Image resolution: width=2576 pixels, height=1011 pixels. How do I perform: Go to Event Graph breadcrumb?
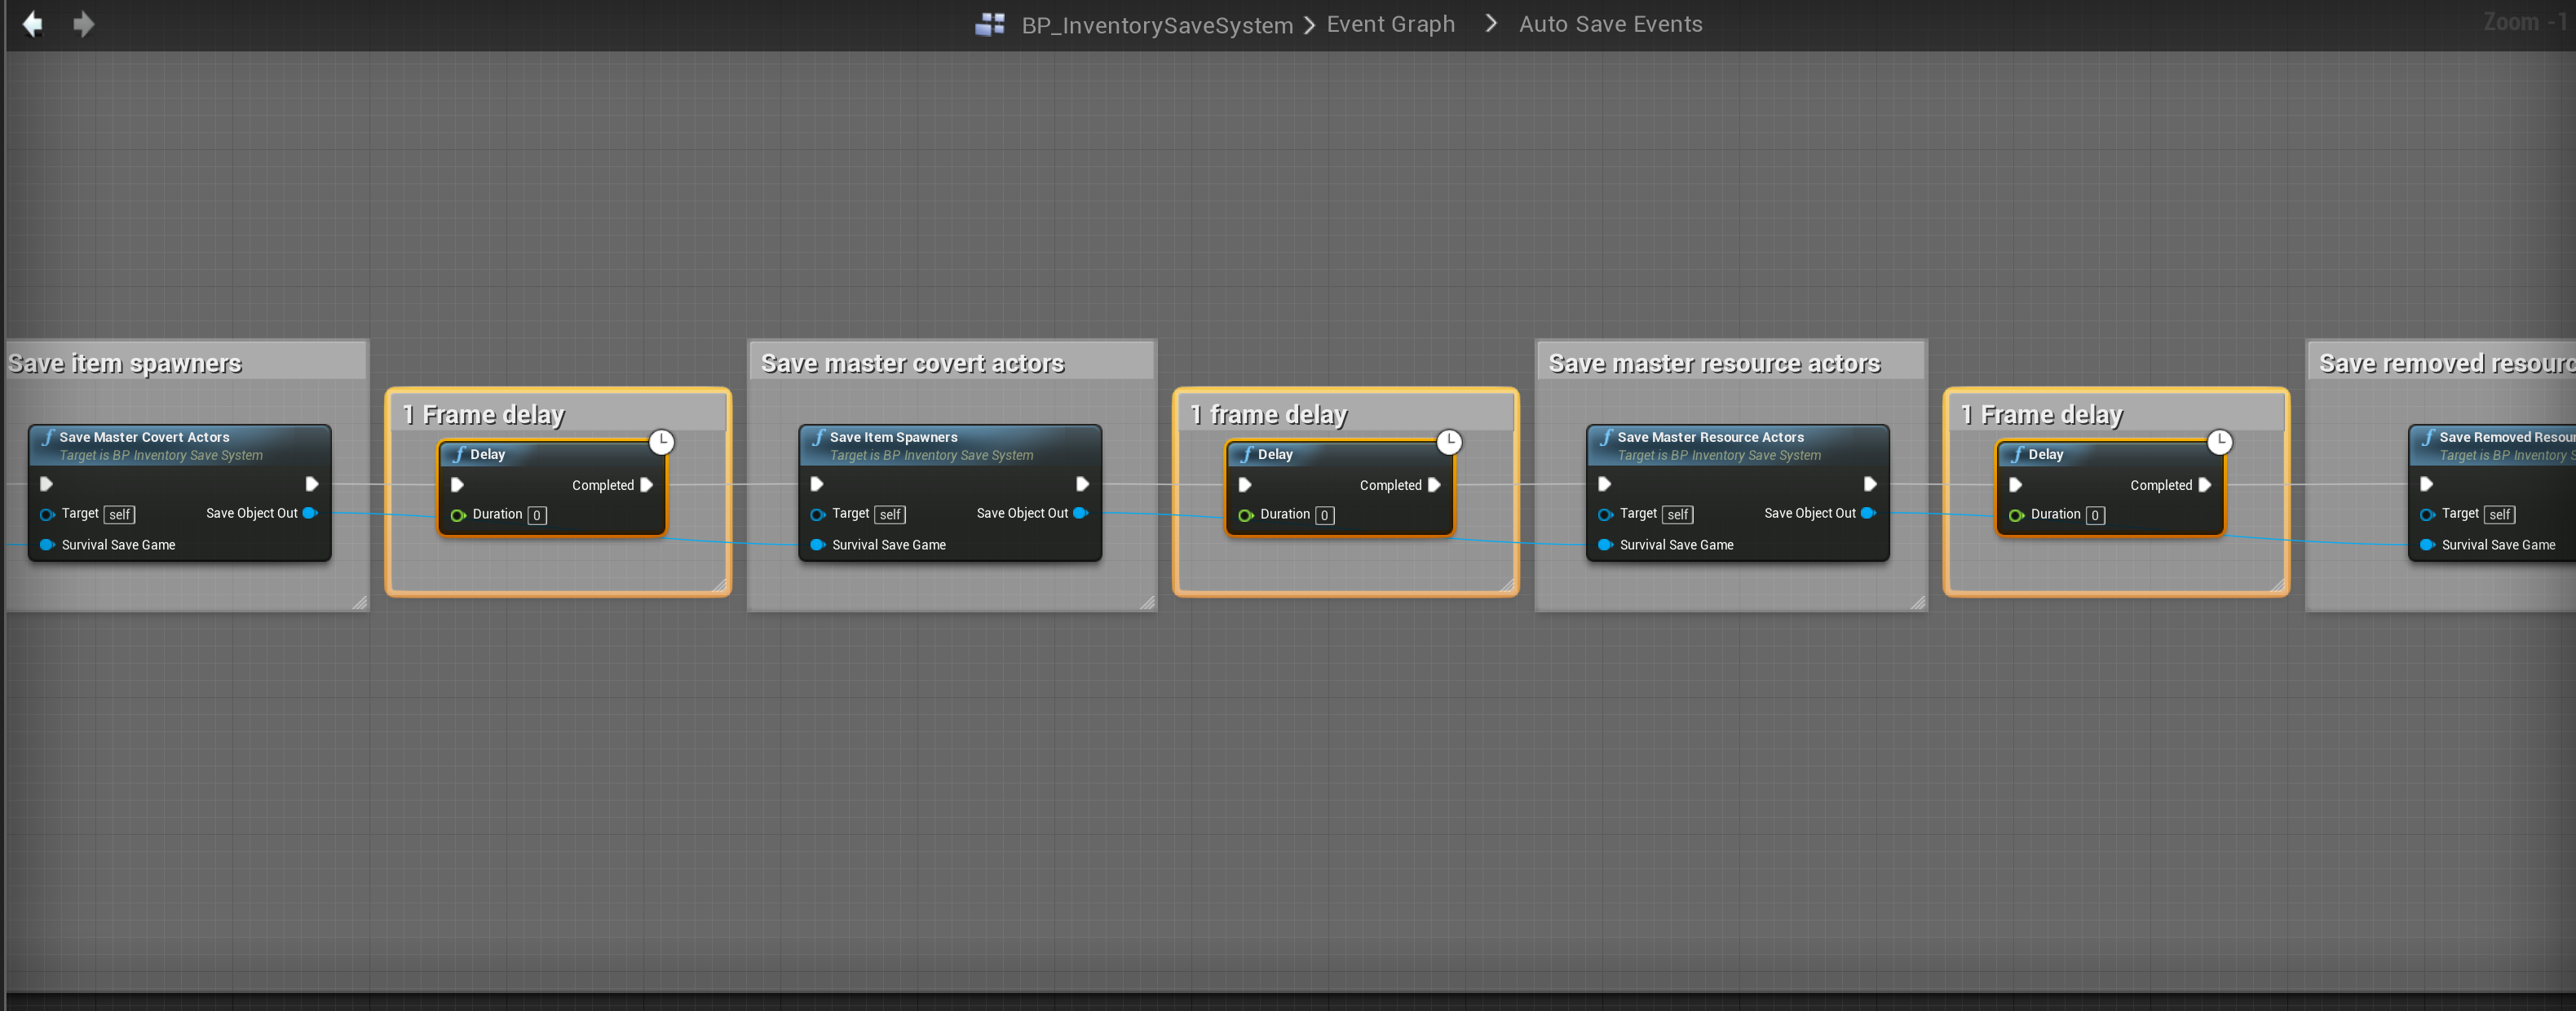1390,24
